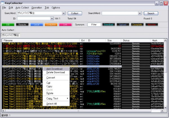169x118 pixels.
Task: Toggle the black Remote filter button
Action: tap(22, 25)
